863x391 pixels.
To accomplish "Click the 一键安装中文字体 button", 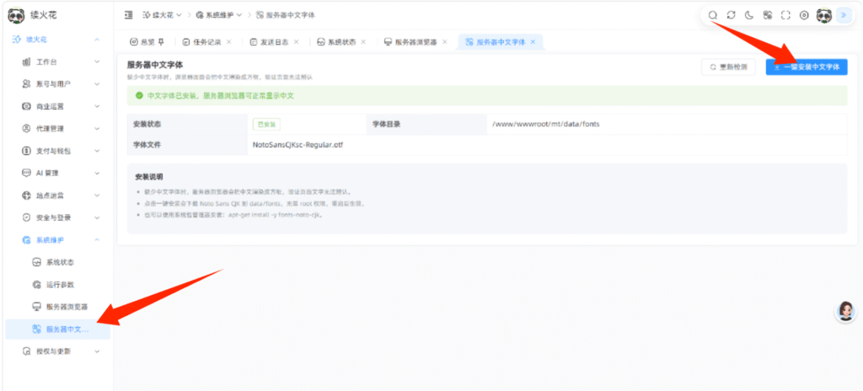I will click(807, 67).
